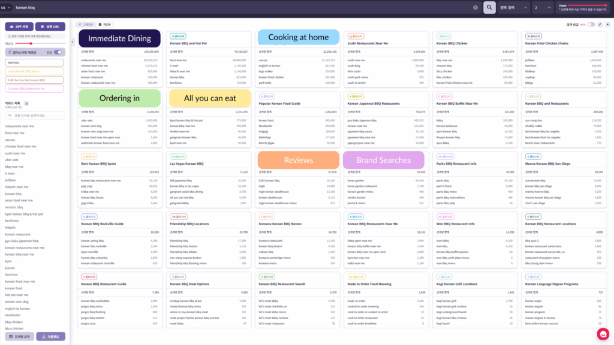Adjust the resolution slider in left panel
This screenshot has width=614, height=345.
tap(40, 43)
